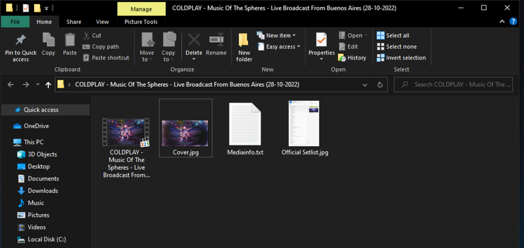
Task: Go back with the left arrow
Action: [10, 85]
